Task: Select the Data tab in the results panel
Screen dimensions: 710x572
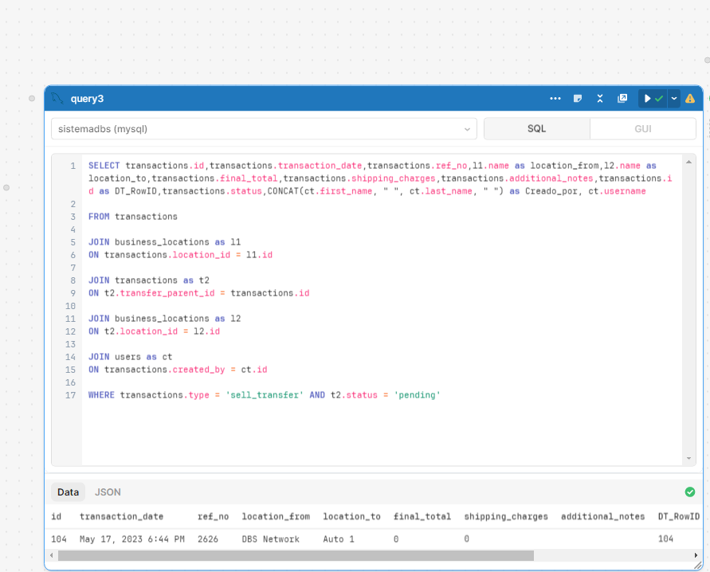Action: coord(68,492)
